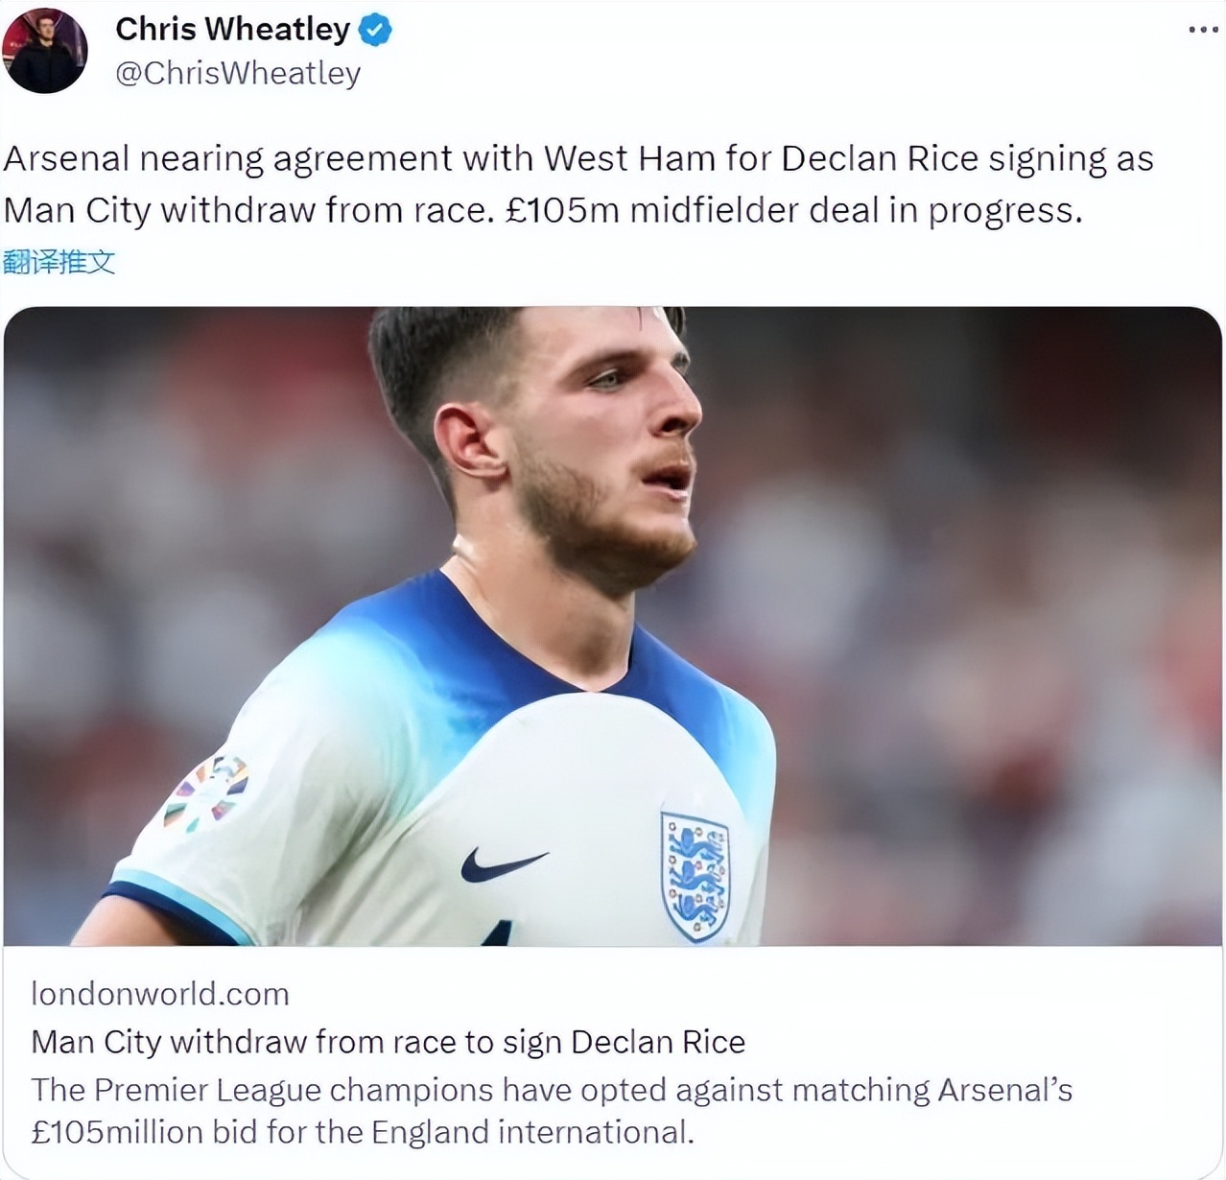Open the @ChrisWheatley handle link
1226x1180 pixels.
coord(238,73)
